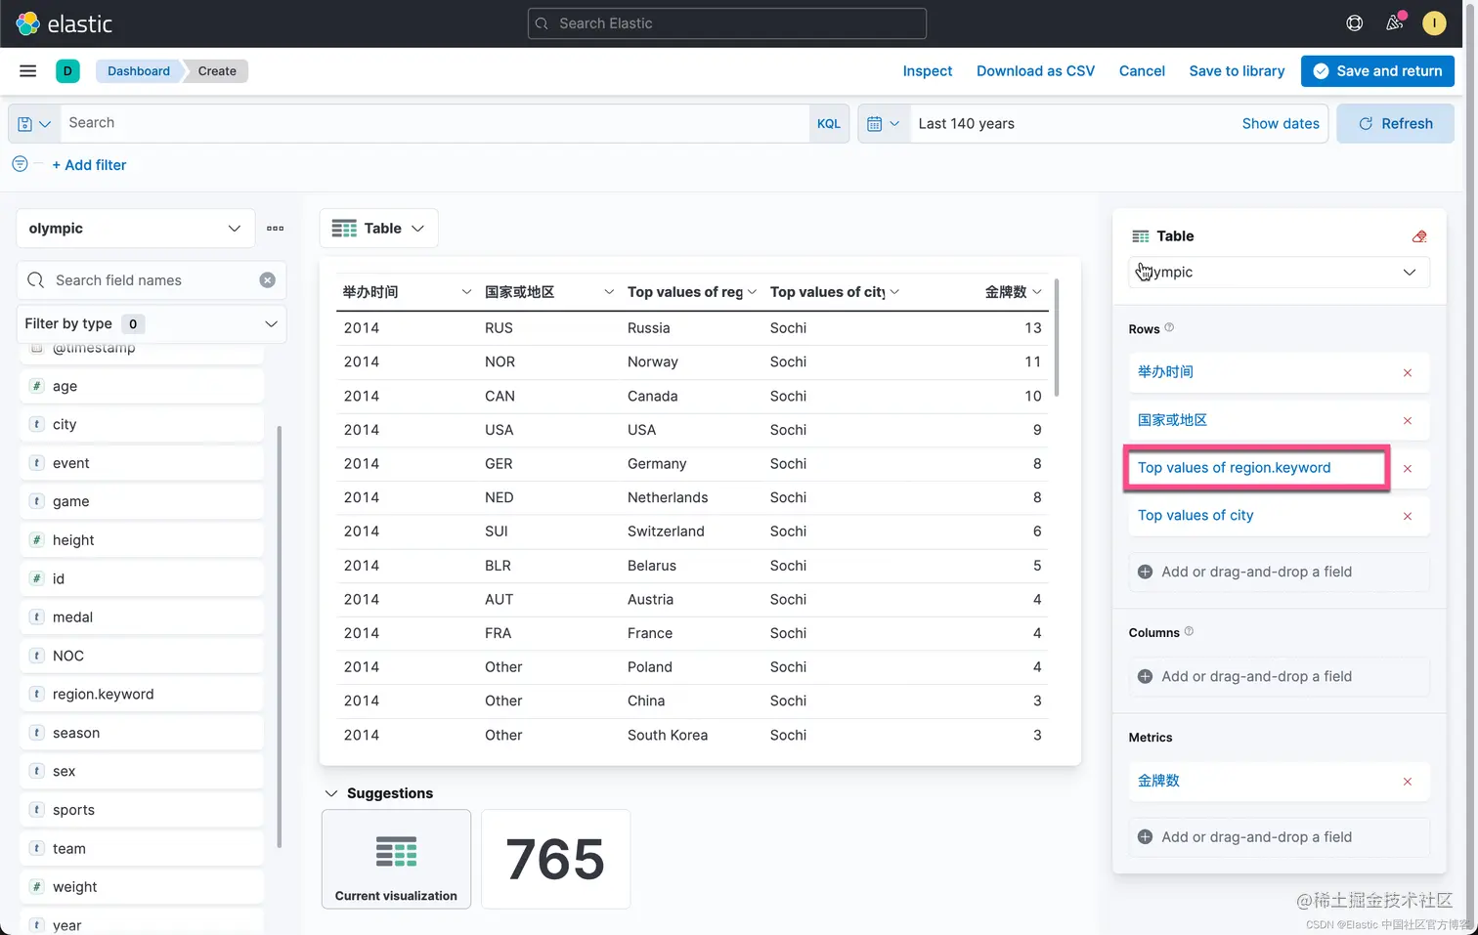Remove the 国家或地区 row dimension
This screenshot has width=1478, height=935.
(1408, 420)
